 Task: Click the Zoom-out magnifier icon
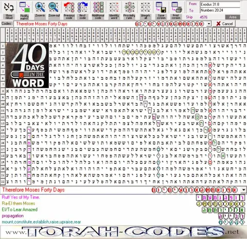click(x=54, y=7)
